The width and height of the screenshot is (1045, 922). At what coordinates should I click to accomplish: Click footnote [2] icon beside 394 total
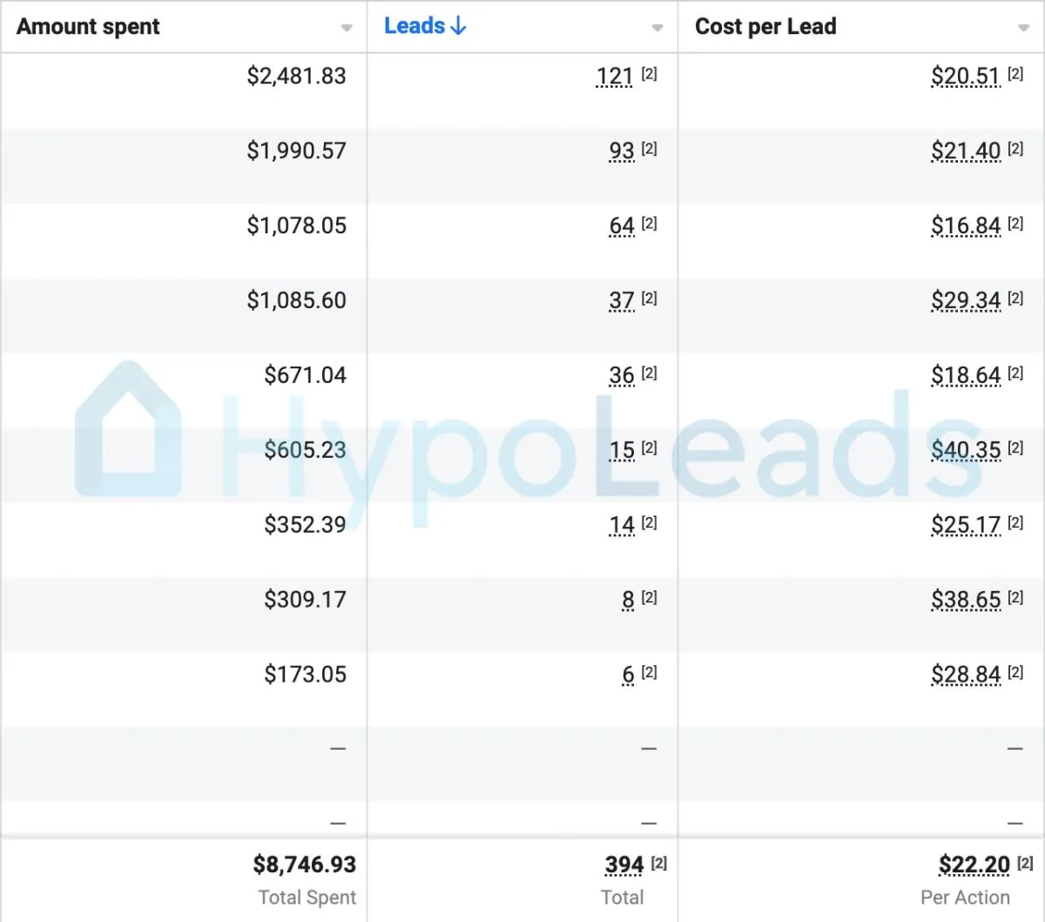click(659, 864)
